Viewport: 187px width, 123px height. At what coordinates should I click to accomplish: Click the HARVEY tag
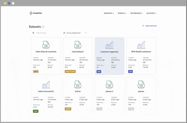[68, 109]
